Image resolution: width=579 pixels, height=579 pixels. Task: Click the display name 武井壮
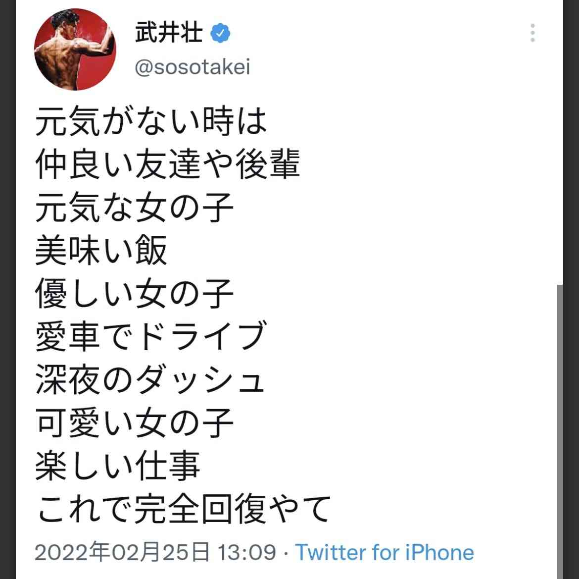pos(168,33)
